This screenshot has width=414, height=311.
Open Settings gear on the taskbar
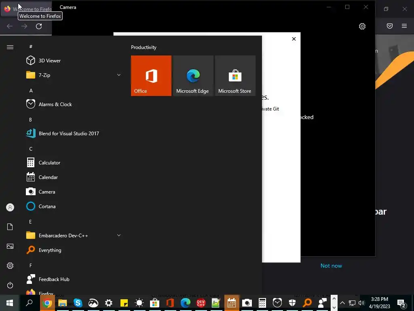point(108,302)
